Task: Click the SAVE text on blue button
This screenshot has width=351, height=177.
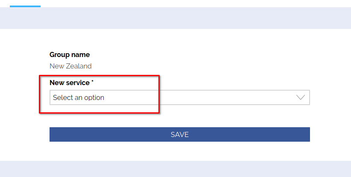Action: [179, 134]
